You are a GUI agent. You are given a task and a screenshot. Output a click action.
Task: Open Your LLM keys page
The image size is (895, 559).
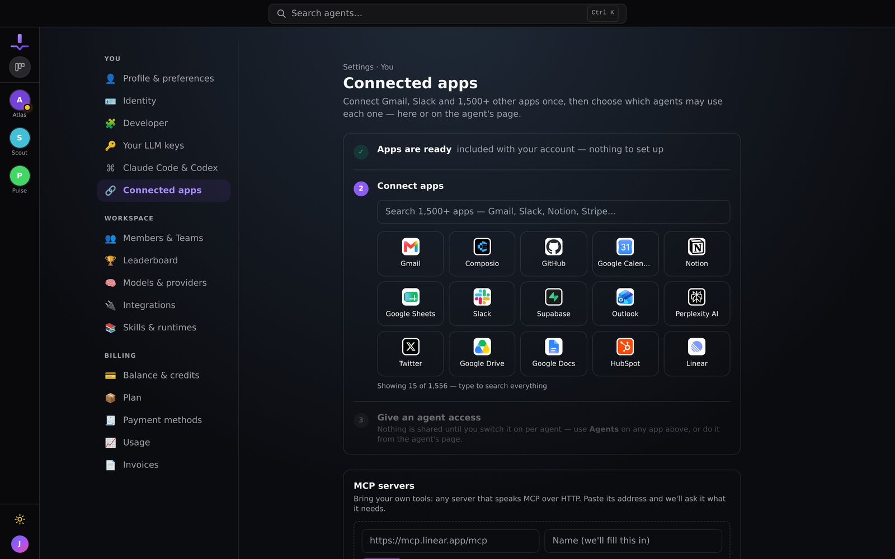163,146
